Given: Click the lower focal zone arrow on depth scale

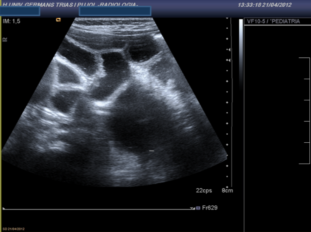Looking at the screenshot, I should click(229, 60).
